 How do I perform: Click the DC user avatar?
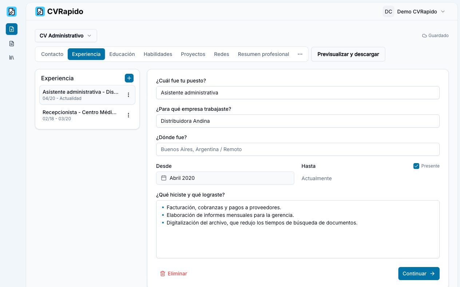pyautogui.click(x=388, y=12)
